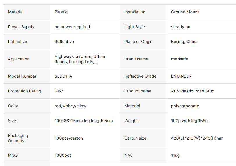Select the '100pcs/carton' packaging quantity value
The width and height of the screenshot is (236, 166).
click(x=69, y=138)
